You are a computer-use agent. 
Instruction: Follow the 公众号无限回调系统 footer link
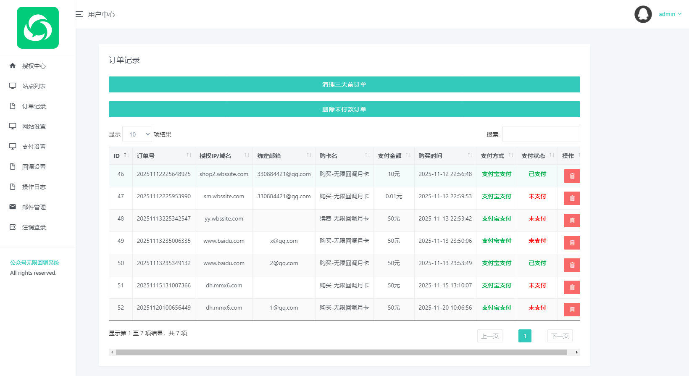[x=34, y=263]
